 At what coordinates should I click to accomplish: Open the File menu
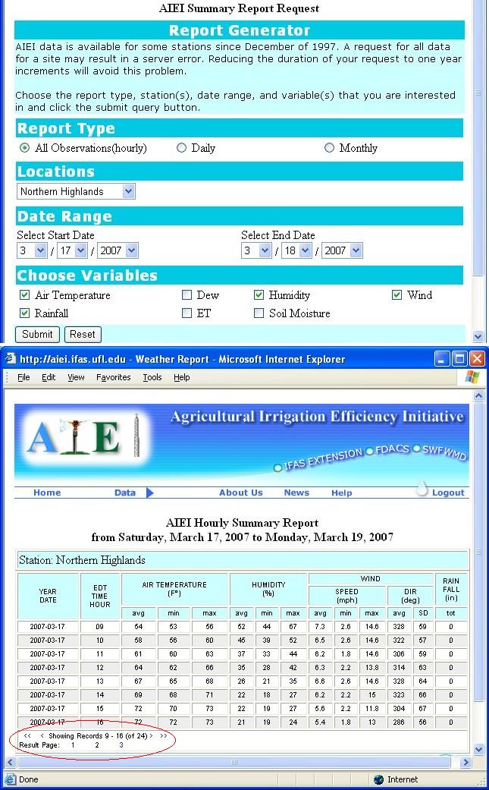[24, 377]
